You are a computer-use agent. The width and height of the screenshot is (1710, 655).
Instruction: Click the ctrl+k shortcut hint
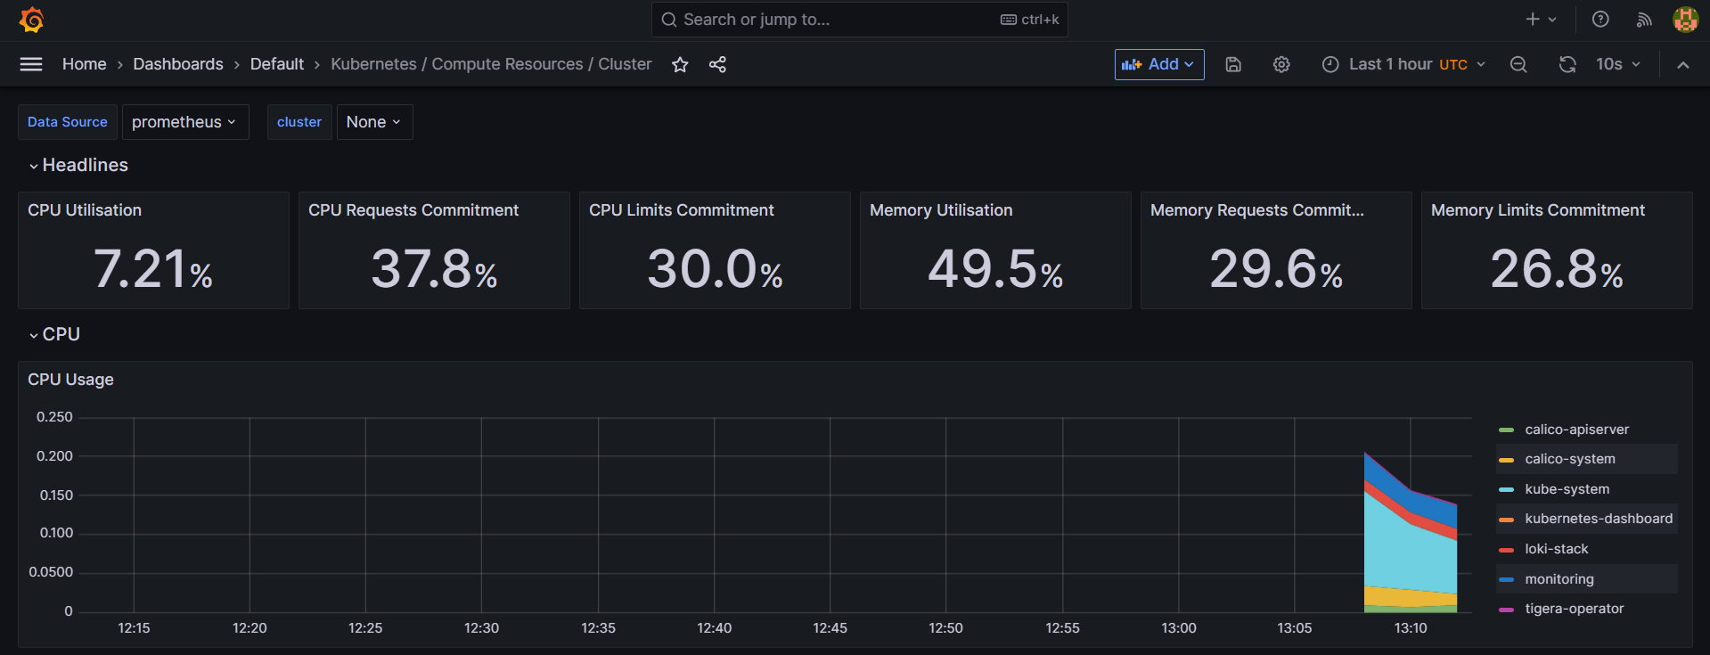[1030, 20]
